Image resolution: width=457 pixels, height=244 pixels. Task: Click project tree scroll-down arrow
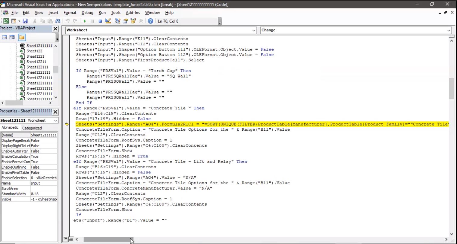click(56, 97)
